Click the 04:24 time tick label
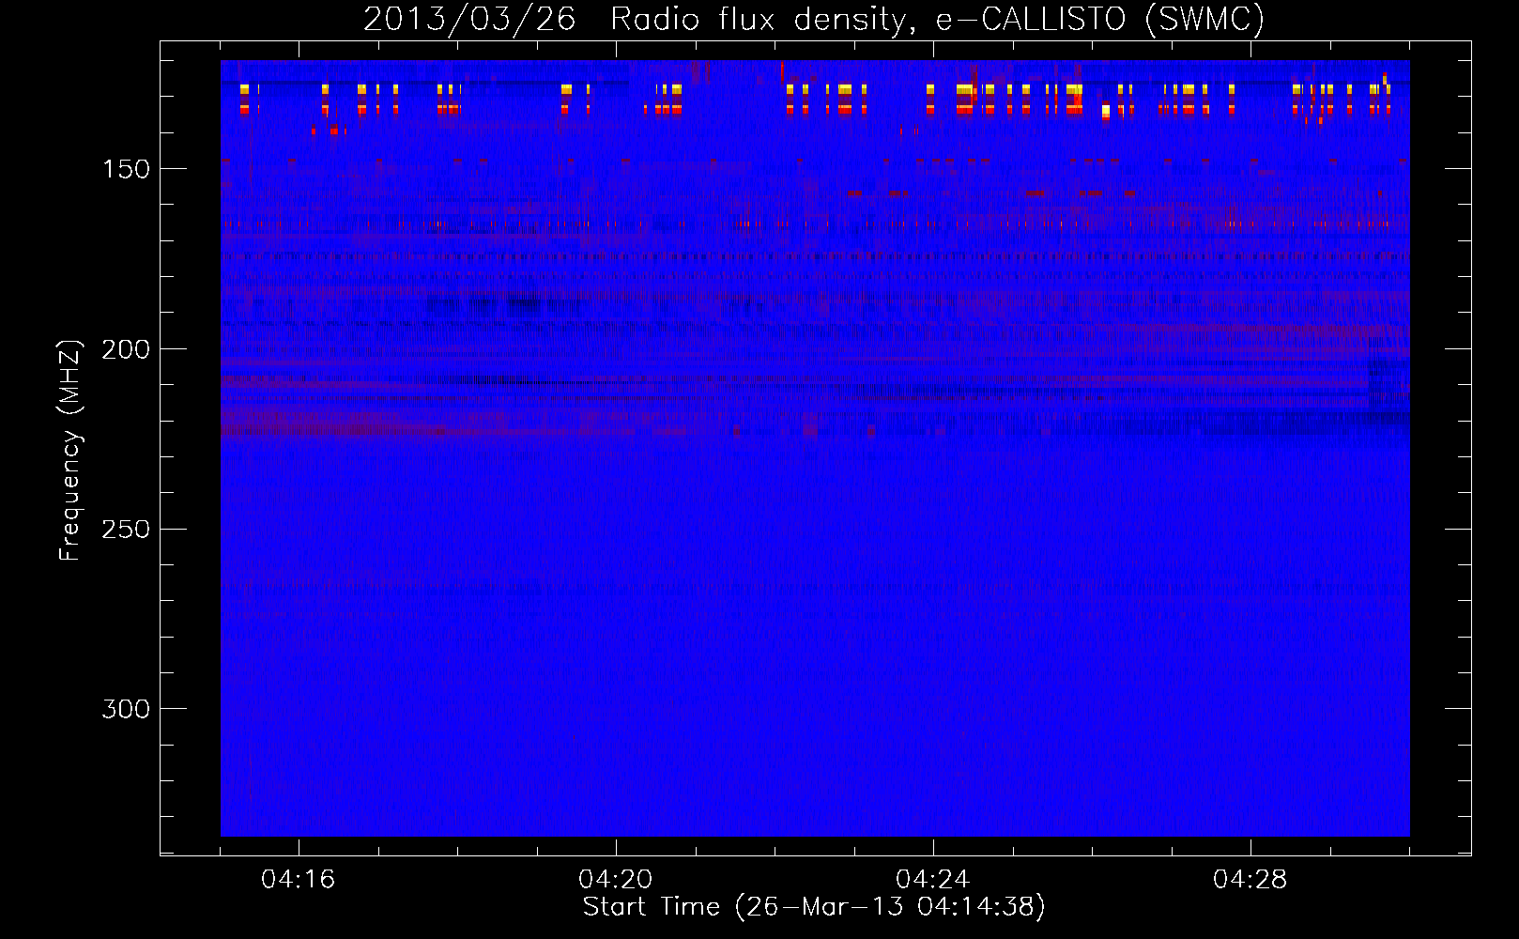 pos(933,880)
